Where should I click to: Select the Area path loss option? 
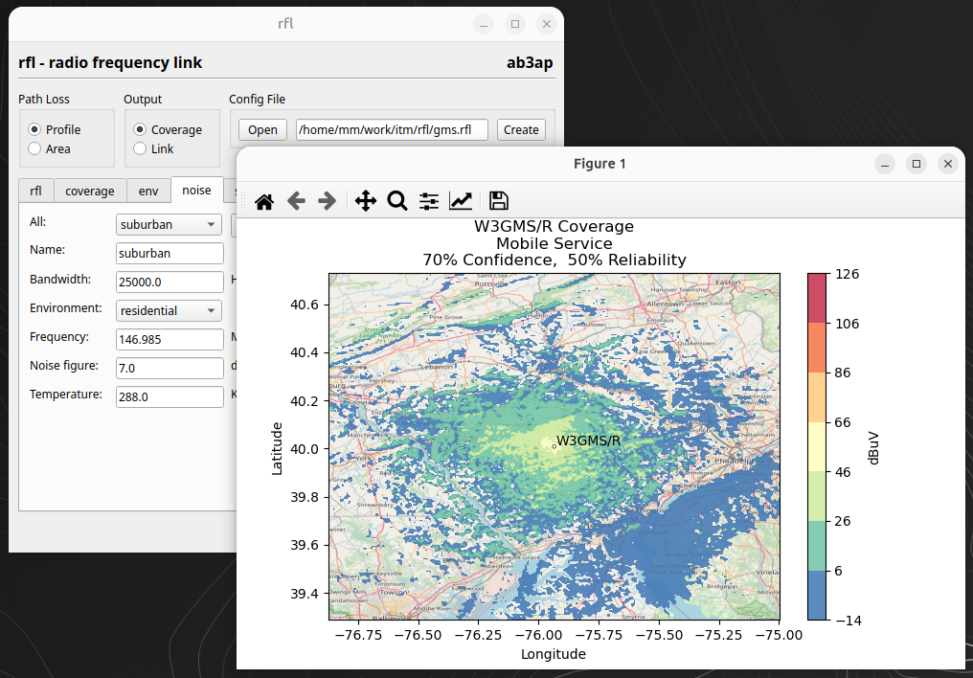point(35,148)
